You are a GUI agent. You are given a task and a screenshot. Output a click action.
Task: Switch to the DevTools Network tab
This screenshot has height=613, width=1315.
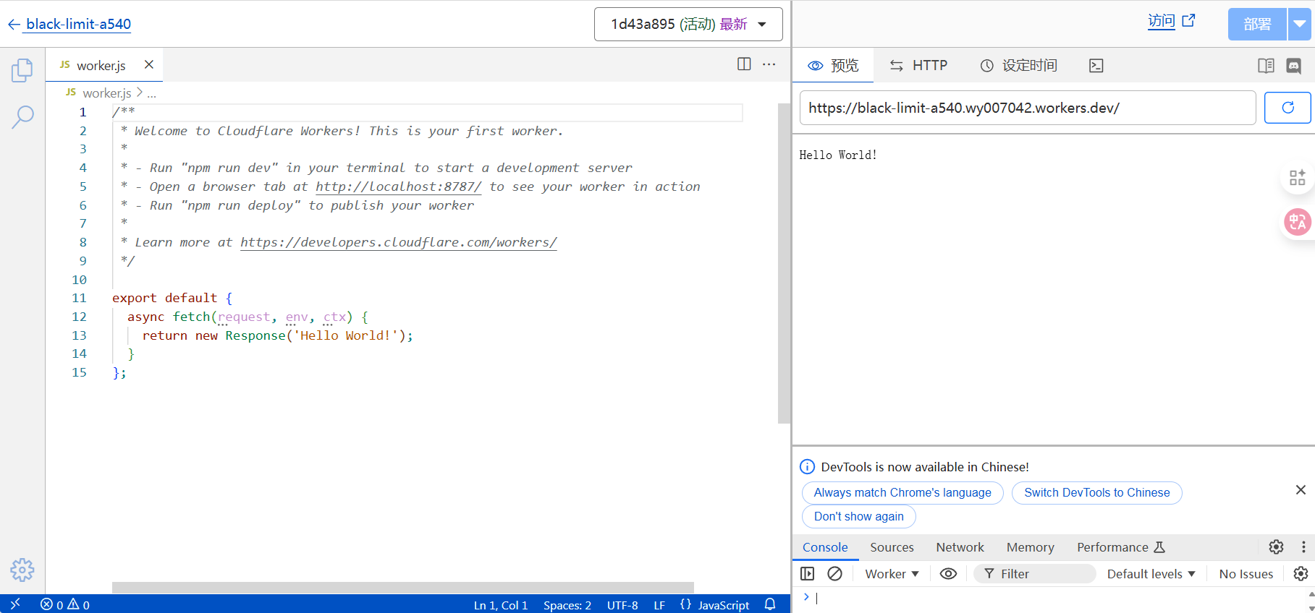(x=960, y=547)
